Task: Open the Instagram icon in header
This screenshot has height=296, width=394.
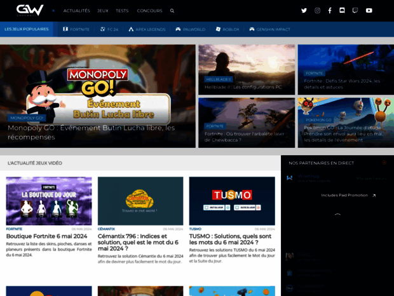Action: pos(317,11)
